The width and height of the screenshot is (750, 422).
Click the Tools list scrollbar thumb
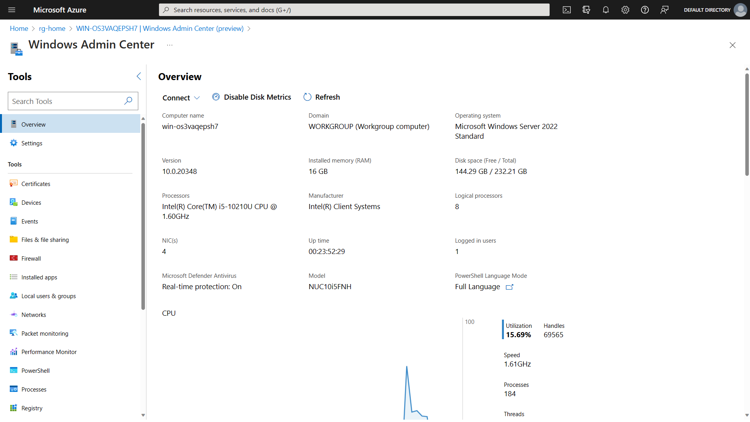pos(143,216)
